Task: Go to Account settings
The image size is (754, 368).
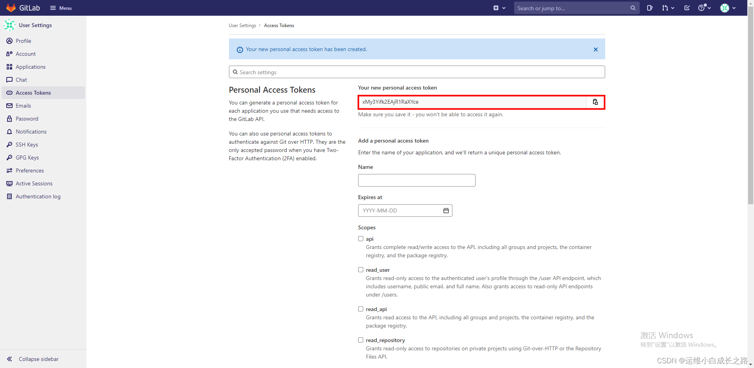Action: [43, 54]
